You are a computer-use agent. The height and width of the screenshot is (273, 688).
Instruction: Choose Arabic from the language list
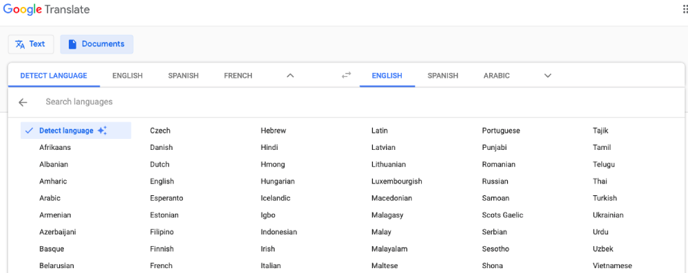[50, 198]
